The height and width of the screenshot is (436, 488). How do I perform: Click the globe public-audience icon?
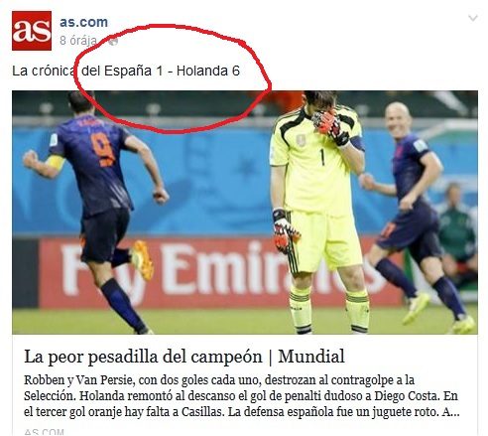coord(113,41)
